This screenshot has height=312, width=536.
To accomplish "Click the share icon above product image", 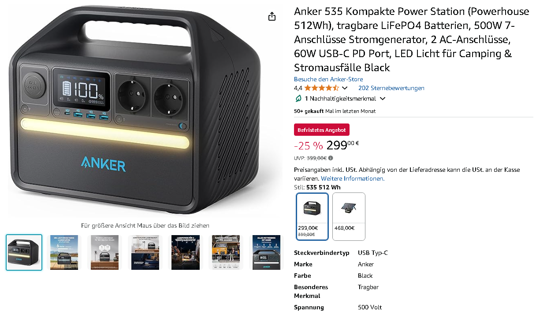I will tap(272, 17).
